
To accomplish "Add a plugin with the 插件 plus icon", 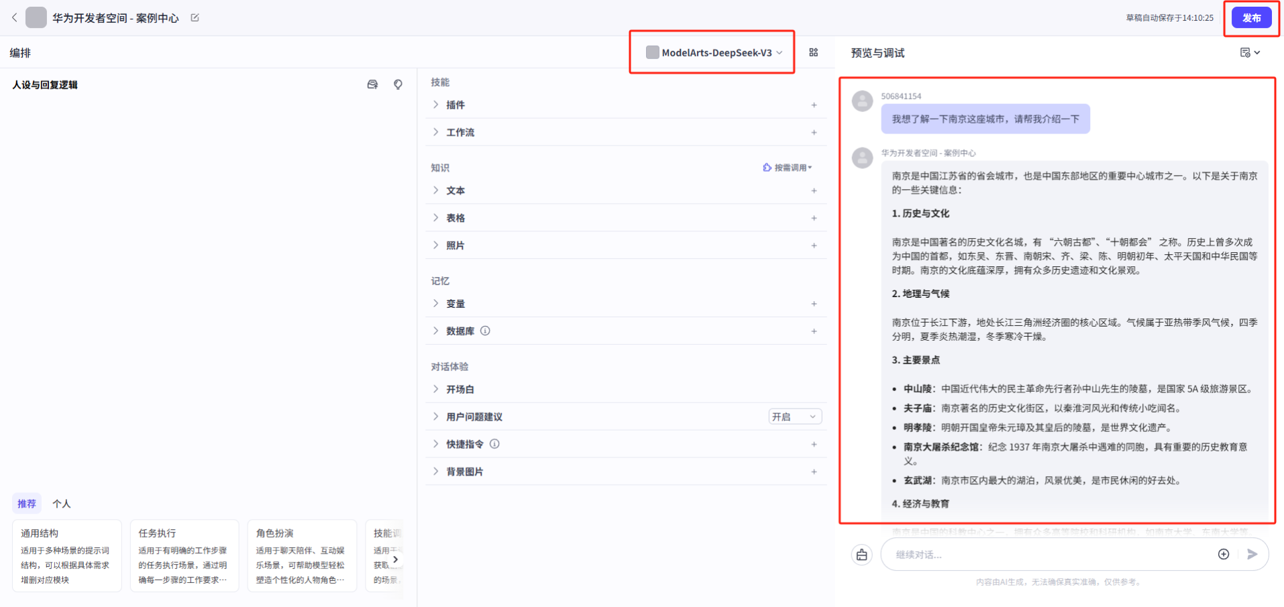I will (814, 105).
